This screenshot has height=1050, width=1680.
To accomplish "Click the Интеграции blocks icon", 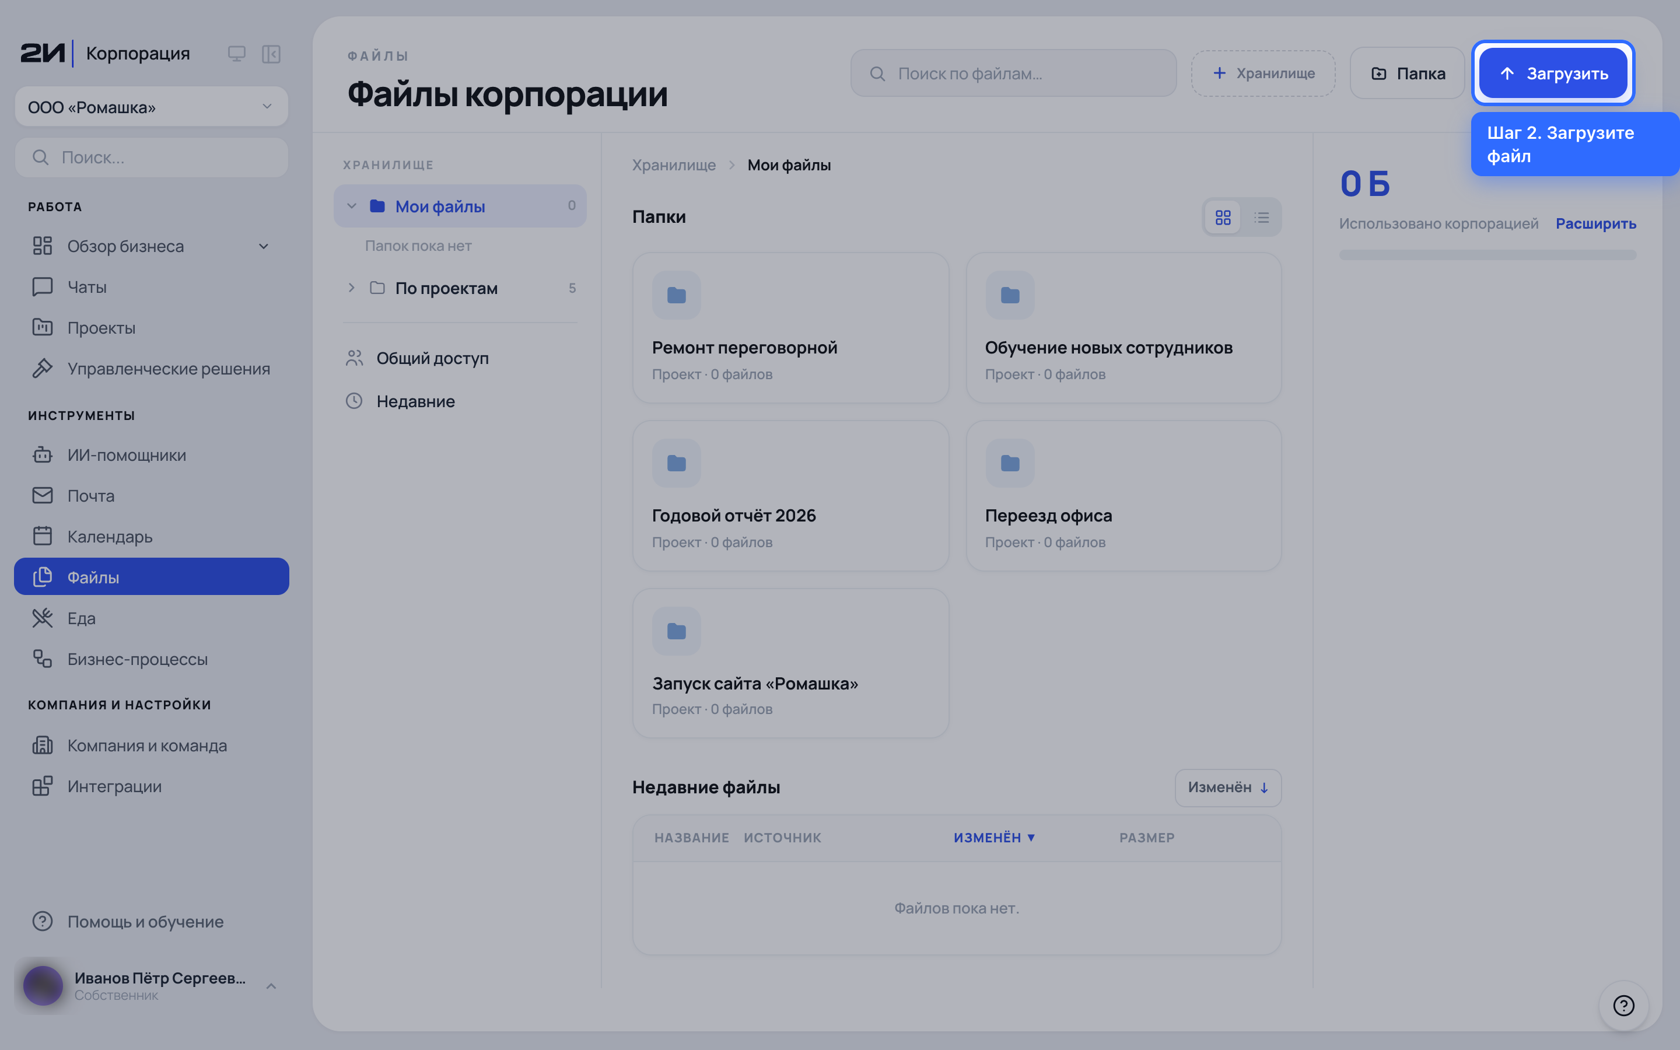I will click(x=43, y=786).
